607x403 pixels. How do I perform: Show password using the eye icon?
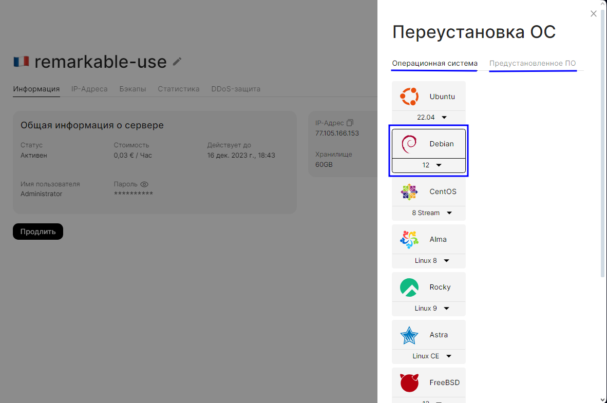pyautogui.click(x=144, y=184)
